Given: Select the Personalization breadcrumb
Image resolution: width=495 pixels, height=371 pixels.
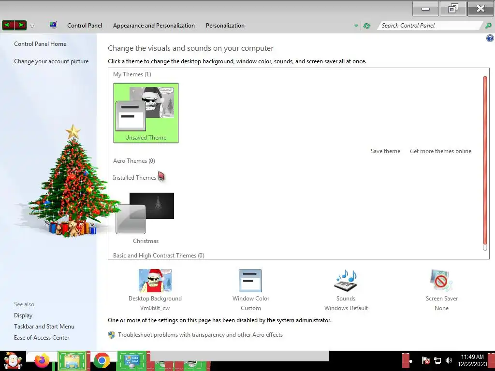Looking at the screenshot, I should 225,26.
